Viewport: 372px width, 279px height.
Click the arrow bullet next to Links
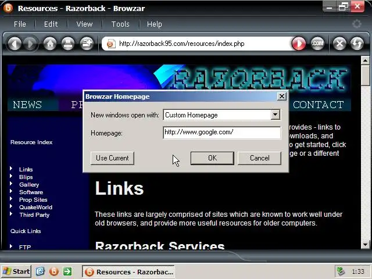pos(11,169)
